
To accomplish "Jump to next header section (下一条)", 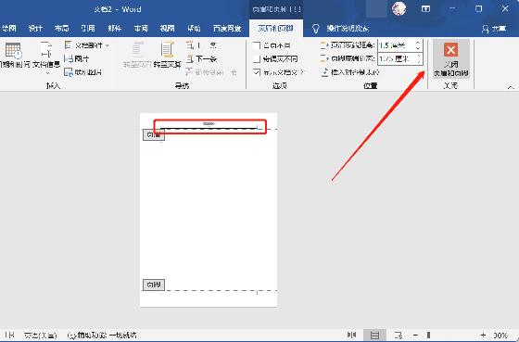I will [201, 58].
